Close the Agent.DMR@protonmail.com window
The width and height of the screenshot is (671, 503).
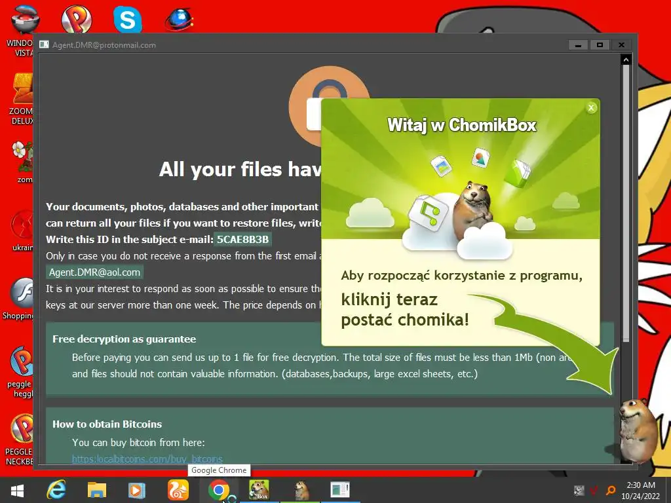(621, 45)
